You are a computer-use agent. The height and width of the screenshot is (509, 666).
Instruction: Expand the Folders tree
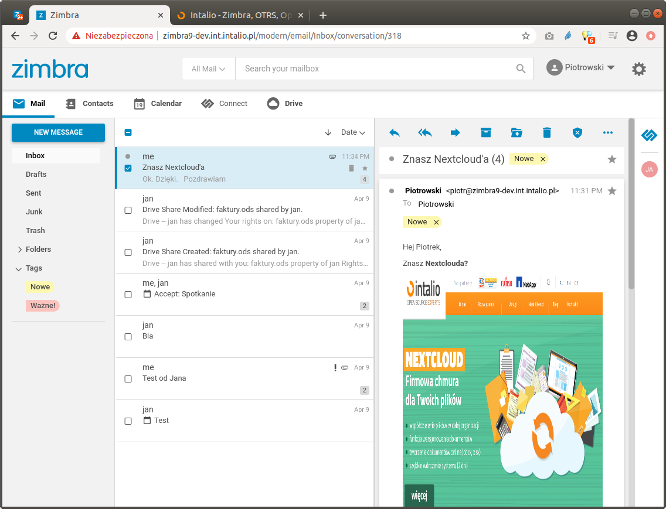point(19,250)
